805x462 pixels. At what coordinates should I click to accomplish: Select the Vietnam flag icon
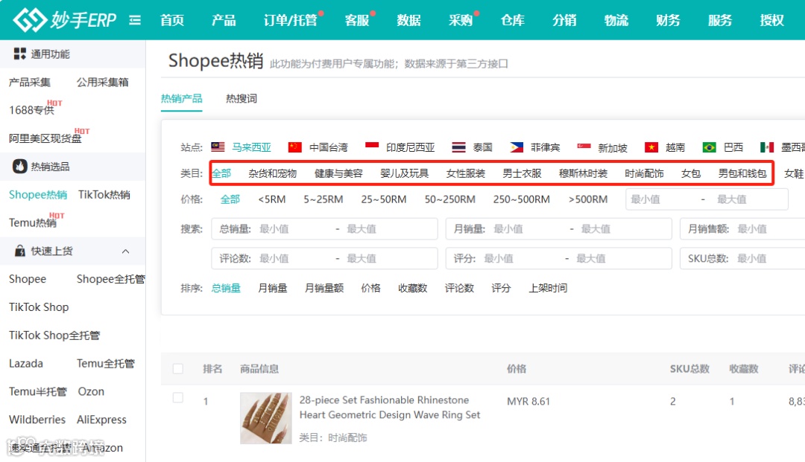coord(651,147)
